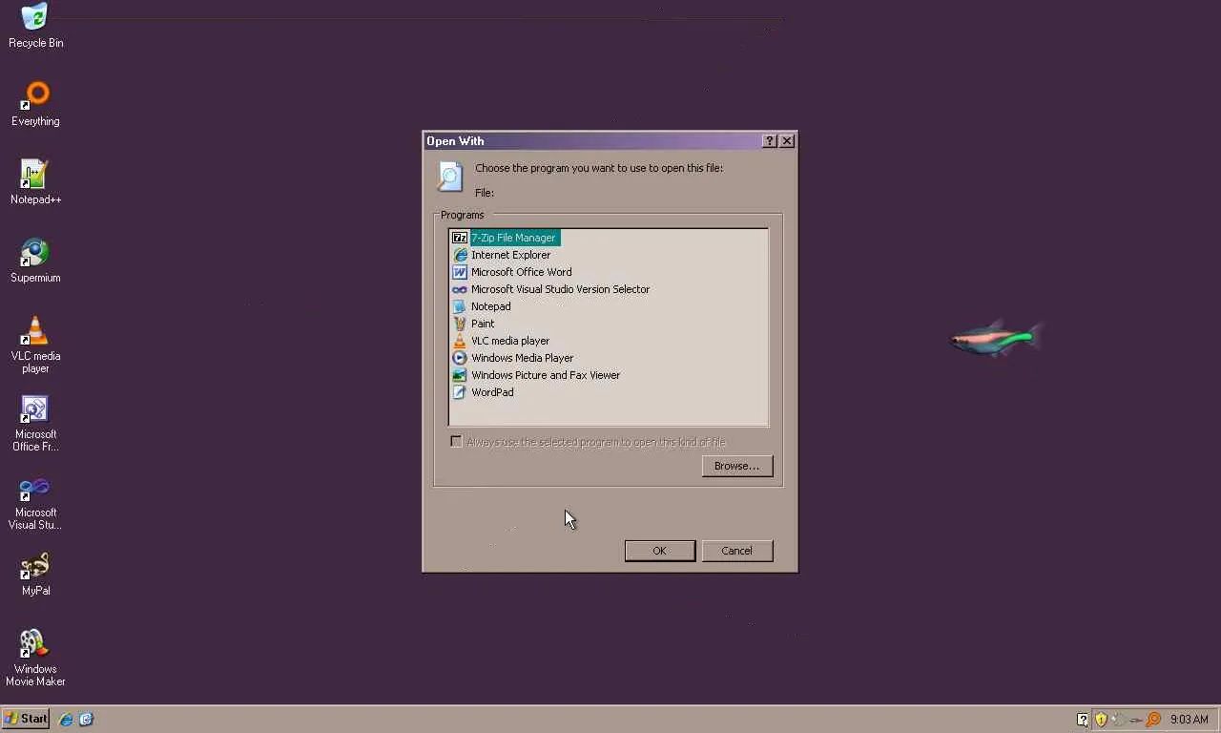Click the Browse... button

pos(737,466)
